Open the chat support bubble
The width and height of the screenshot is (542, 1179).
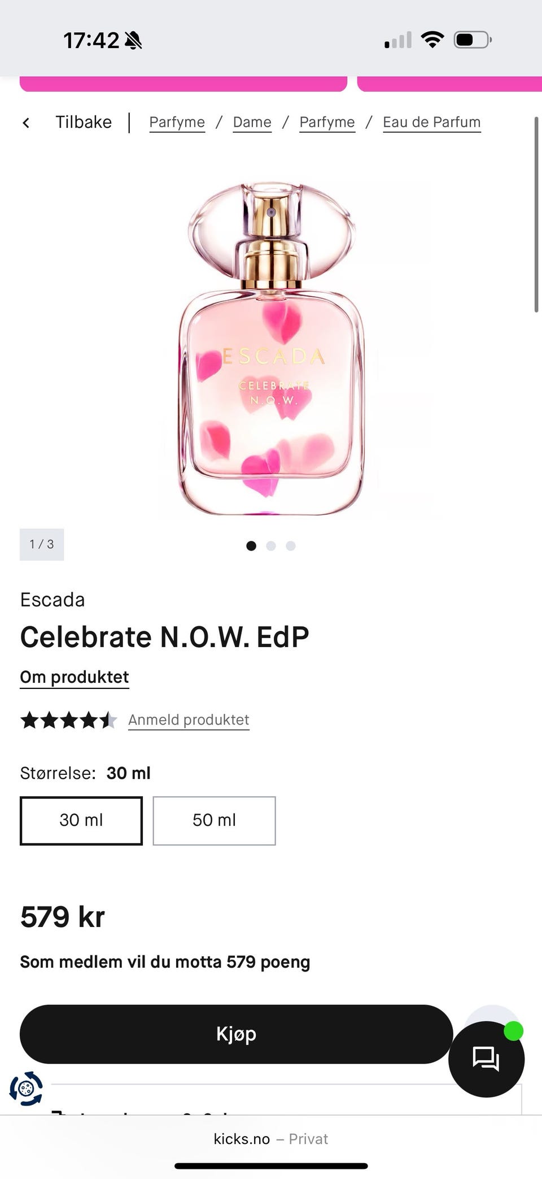point(486,1059)
